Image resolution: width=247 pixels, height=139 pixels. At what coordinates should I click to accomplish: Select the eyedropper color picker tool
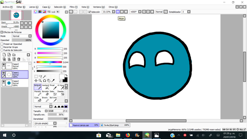[53, 81]
